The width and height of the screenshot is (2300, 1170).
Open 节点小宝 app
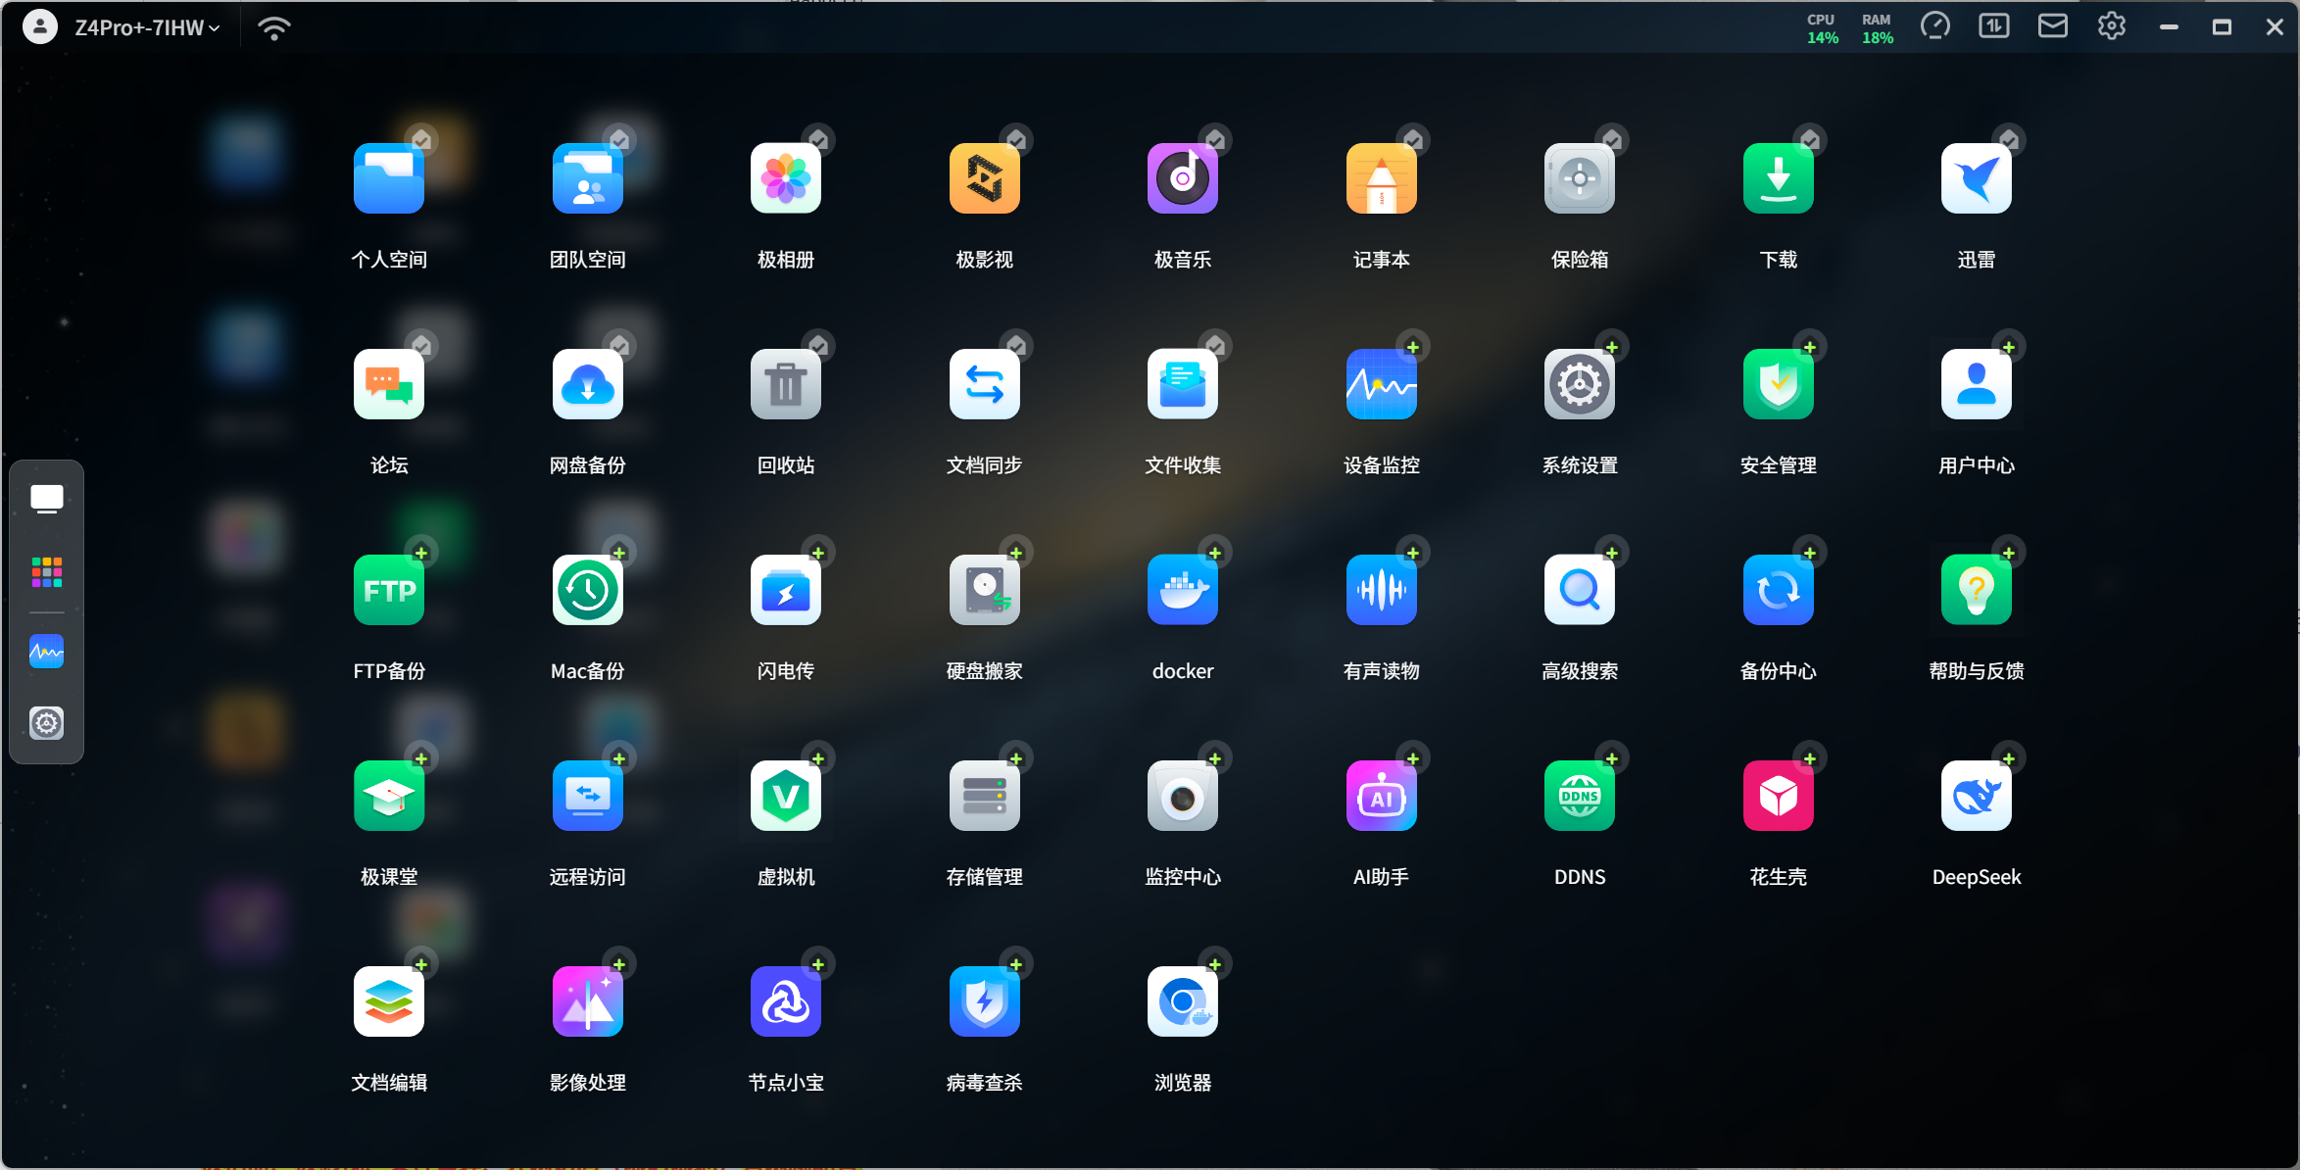785,1001
